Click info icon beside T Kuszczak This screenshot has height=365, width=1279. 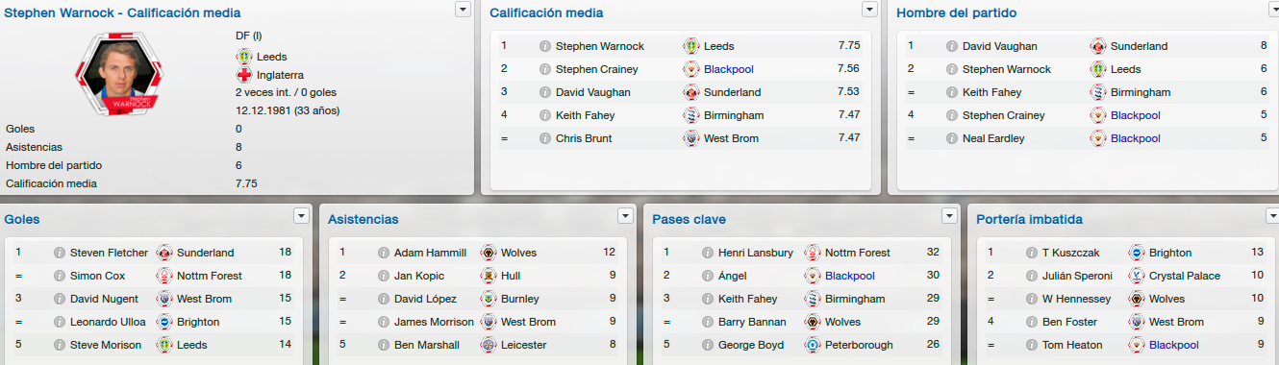tap(1032, 253)
